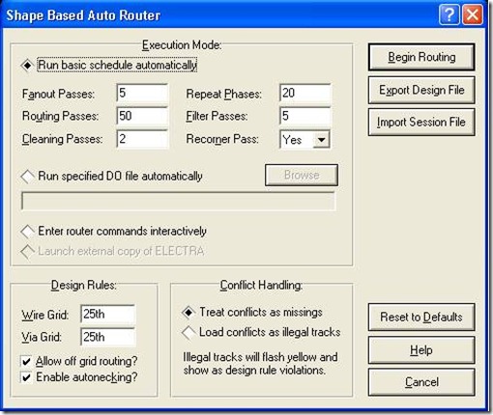Click the Recorner Pass label
493x415 pixels.
[222, 139]
